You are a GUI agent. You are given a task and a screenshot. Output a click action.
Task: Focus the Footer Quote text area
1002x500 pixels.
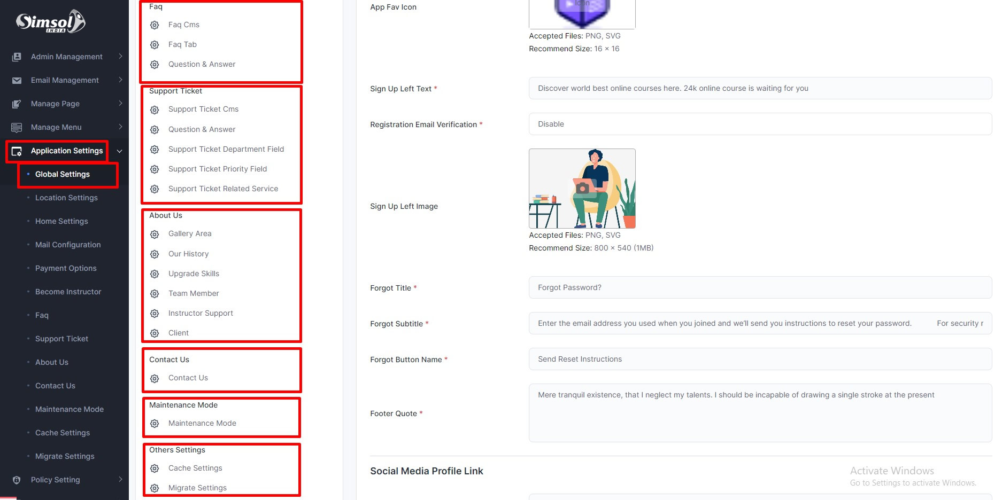point(759,412)
